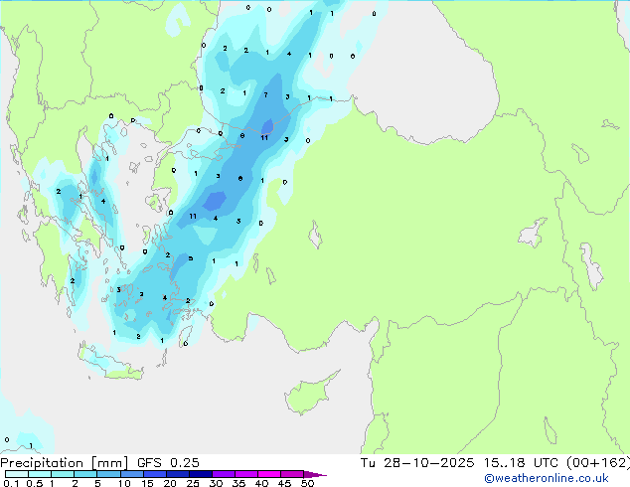Click the 'Precipitation [mm]' title text

(x=65, y=463)
